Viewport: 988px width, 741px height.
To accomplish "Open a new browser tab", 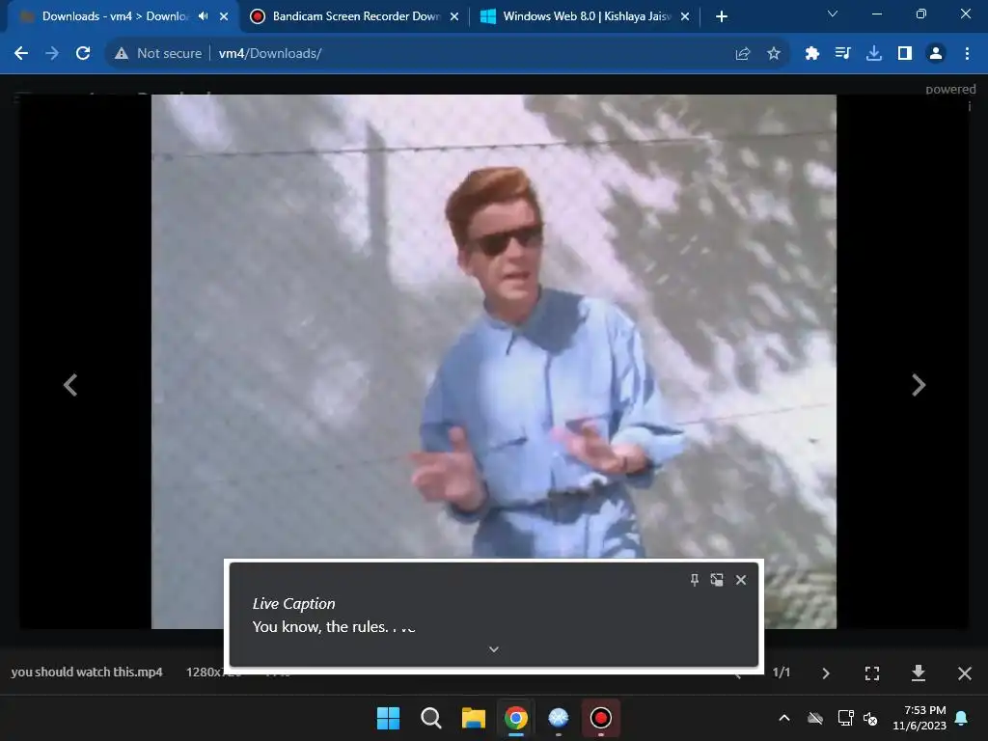I will click(x=722, y=16).
